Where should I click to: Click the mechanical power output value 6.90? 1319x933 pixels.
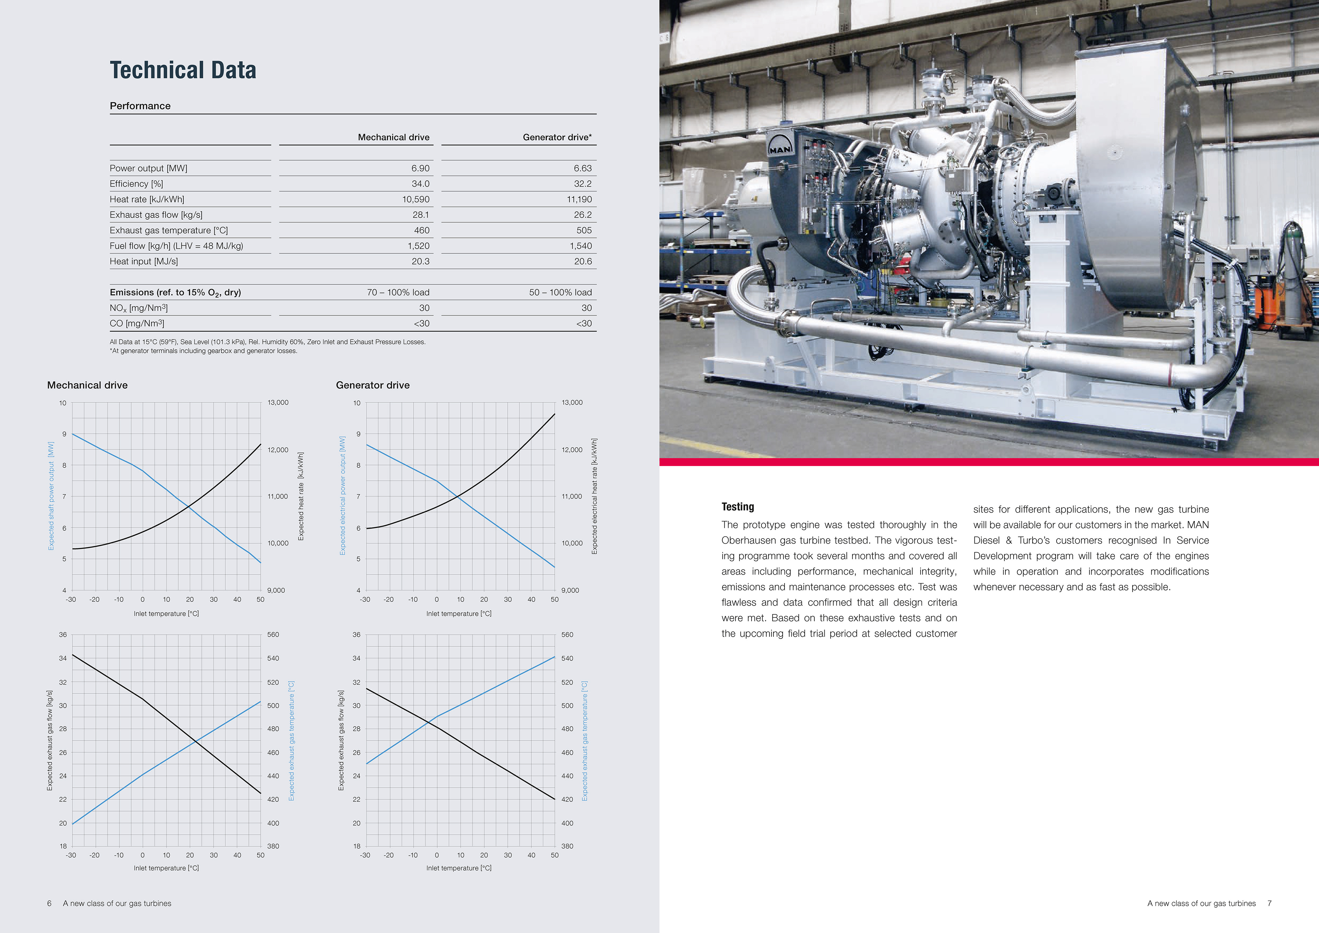420,168
